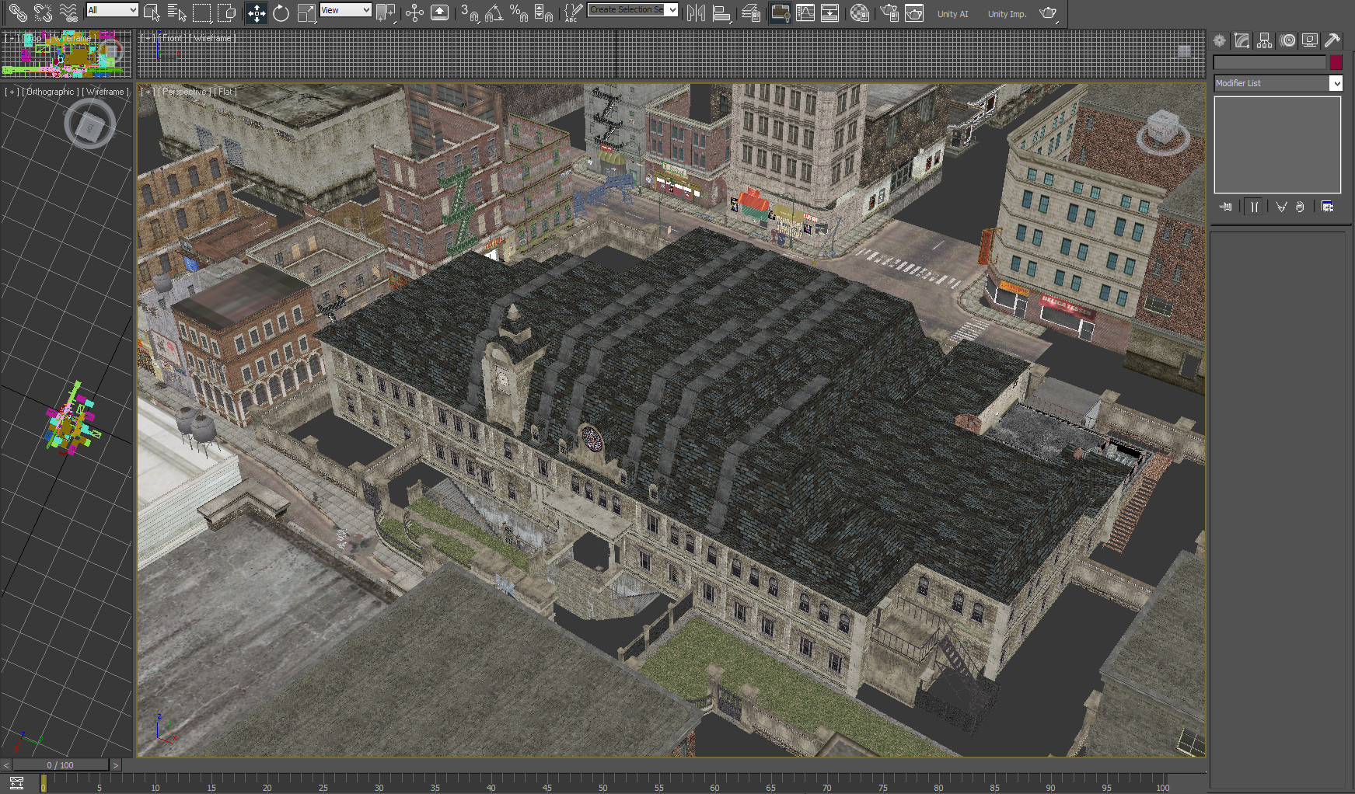Toggle the 3D Snaps button
1355x794 pixels.
(469, 12)
